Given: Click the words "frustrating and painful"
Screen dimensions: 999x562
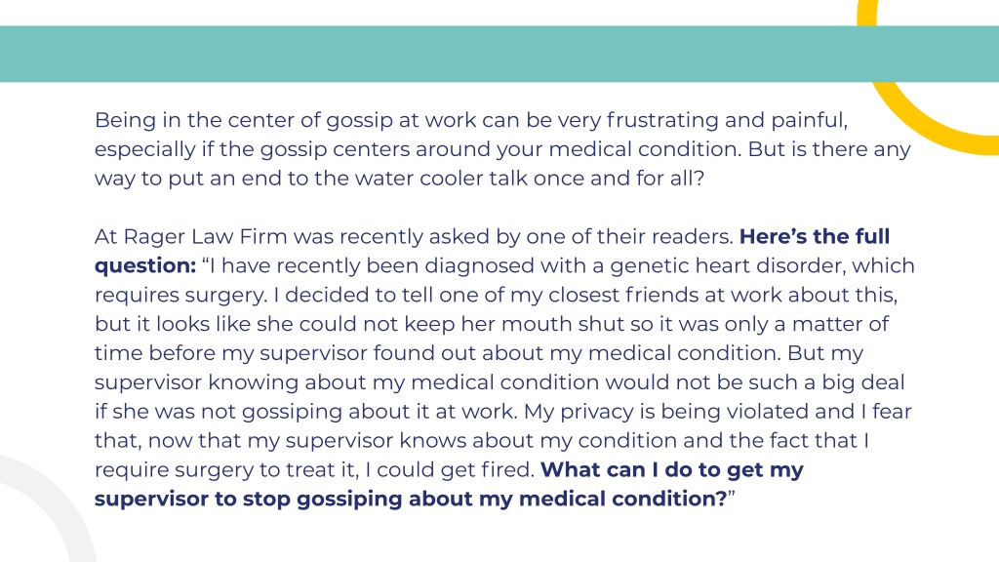Looking at the screenshot, I should point(726,120).
